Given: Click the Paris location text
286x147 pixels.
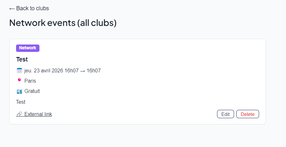Looking at the screenshot, I should 30,81.
